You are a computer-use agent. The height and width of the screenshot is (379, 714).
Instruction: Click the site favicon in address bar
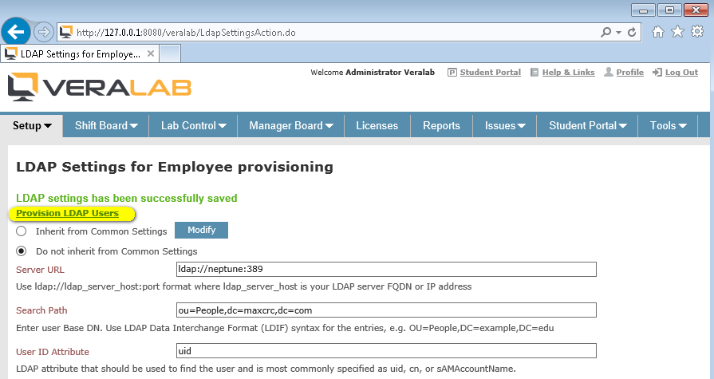pyautogui.click(x=66, y=33)
